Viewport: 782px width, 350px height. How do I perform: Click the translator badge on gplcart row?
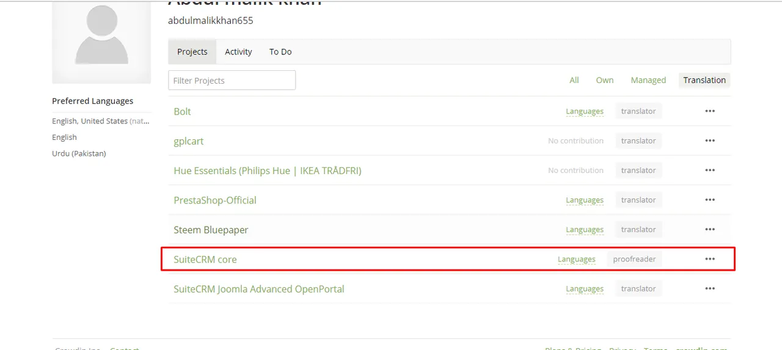point(638,140)
